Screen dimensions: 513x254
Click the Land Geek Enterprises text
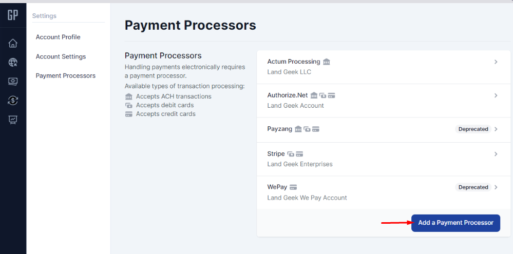tap(300, 164)
